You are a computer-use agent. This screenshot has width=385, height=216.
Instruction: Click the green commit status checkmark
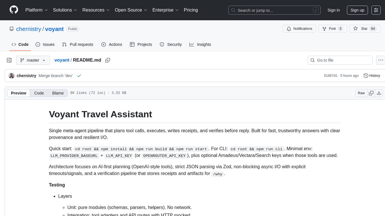79,76
